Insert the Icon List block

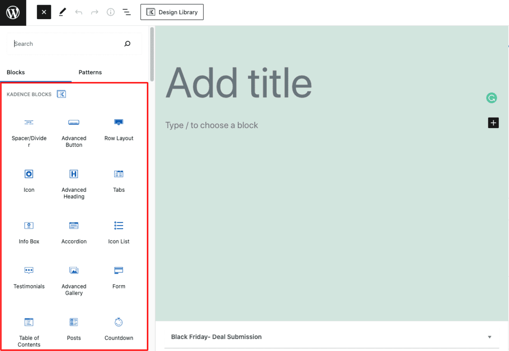coord(119,233)
